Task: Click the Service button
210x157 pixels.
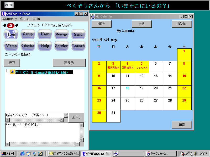Action: tap(61, 46)
